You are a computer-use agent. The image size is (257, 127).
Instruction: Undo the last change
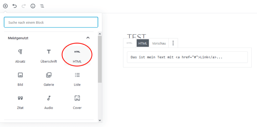(15, 6)
